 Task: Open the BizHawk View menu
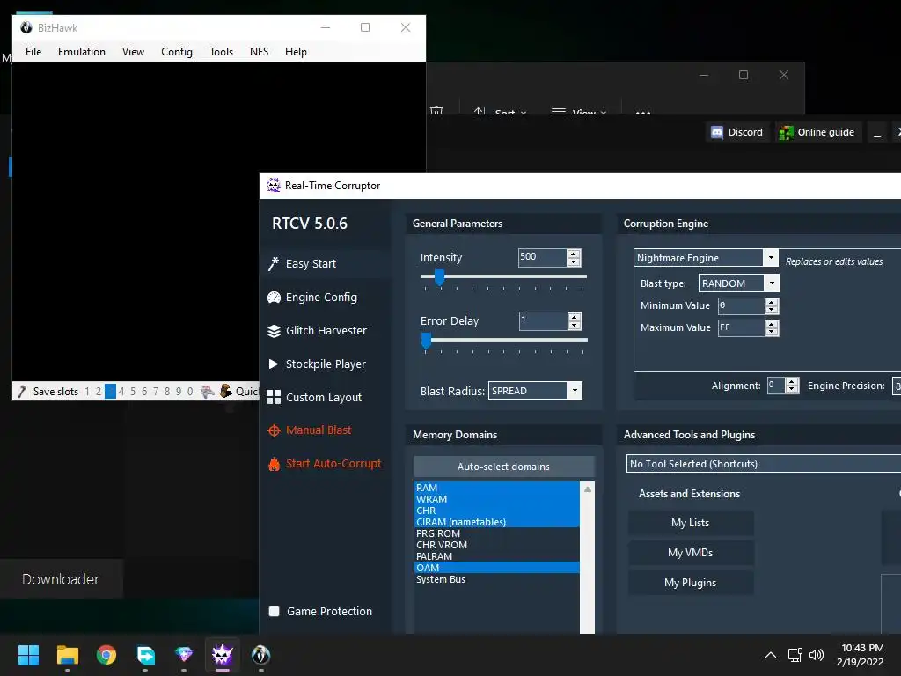pyautogui.click(x=133, y=52)
